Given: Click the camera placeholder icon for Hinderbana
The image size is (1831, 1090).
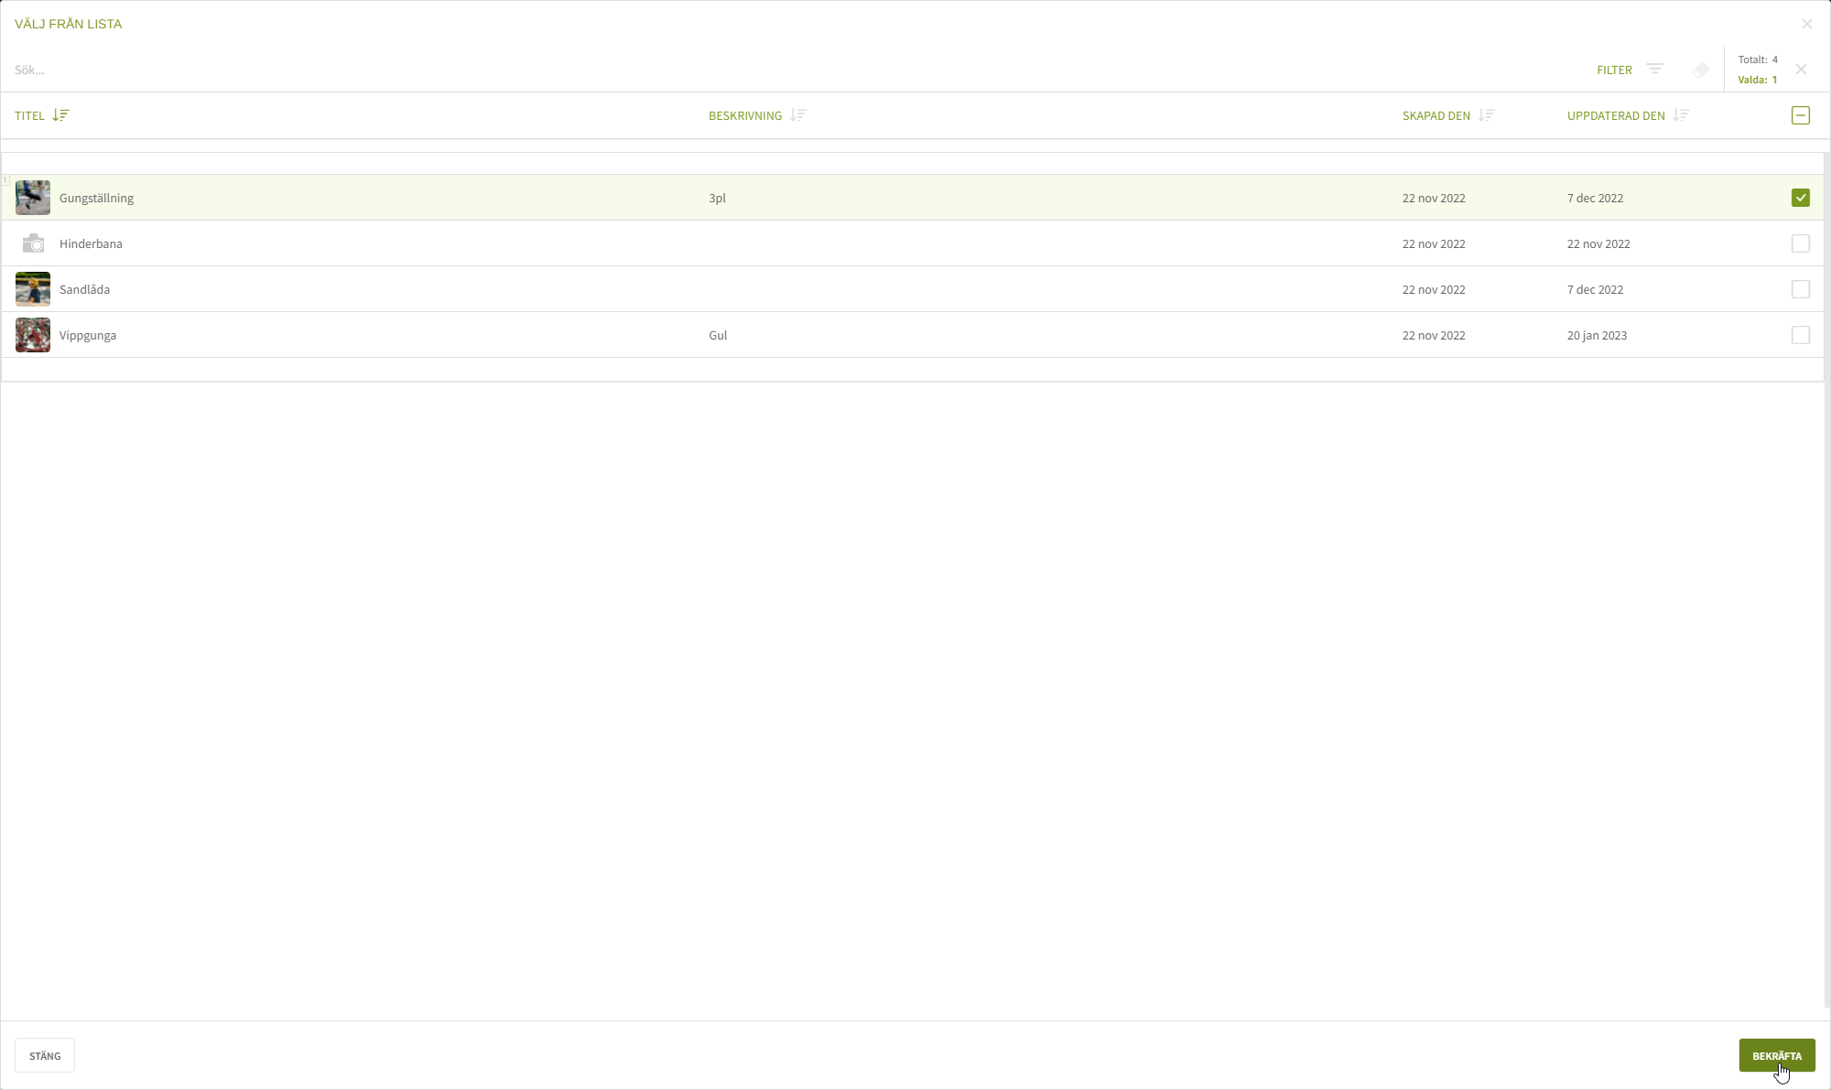Looking at the screenshot, I should [33, 243].
